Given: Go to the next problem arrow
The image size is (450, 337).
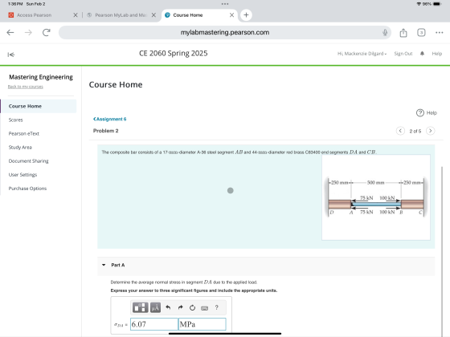Looking at the screenshot, I should 430,131.
